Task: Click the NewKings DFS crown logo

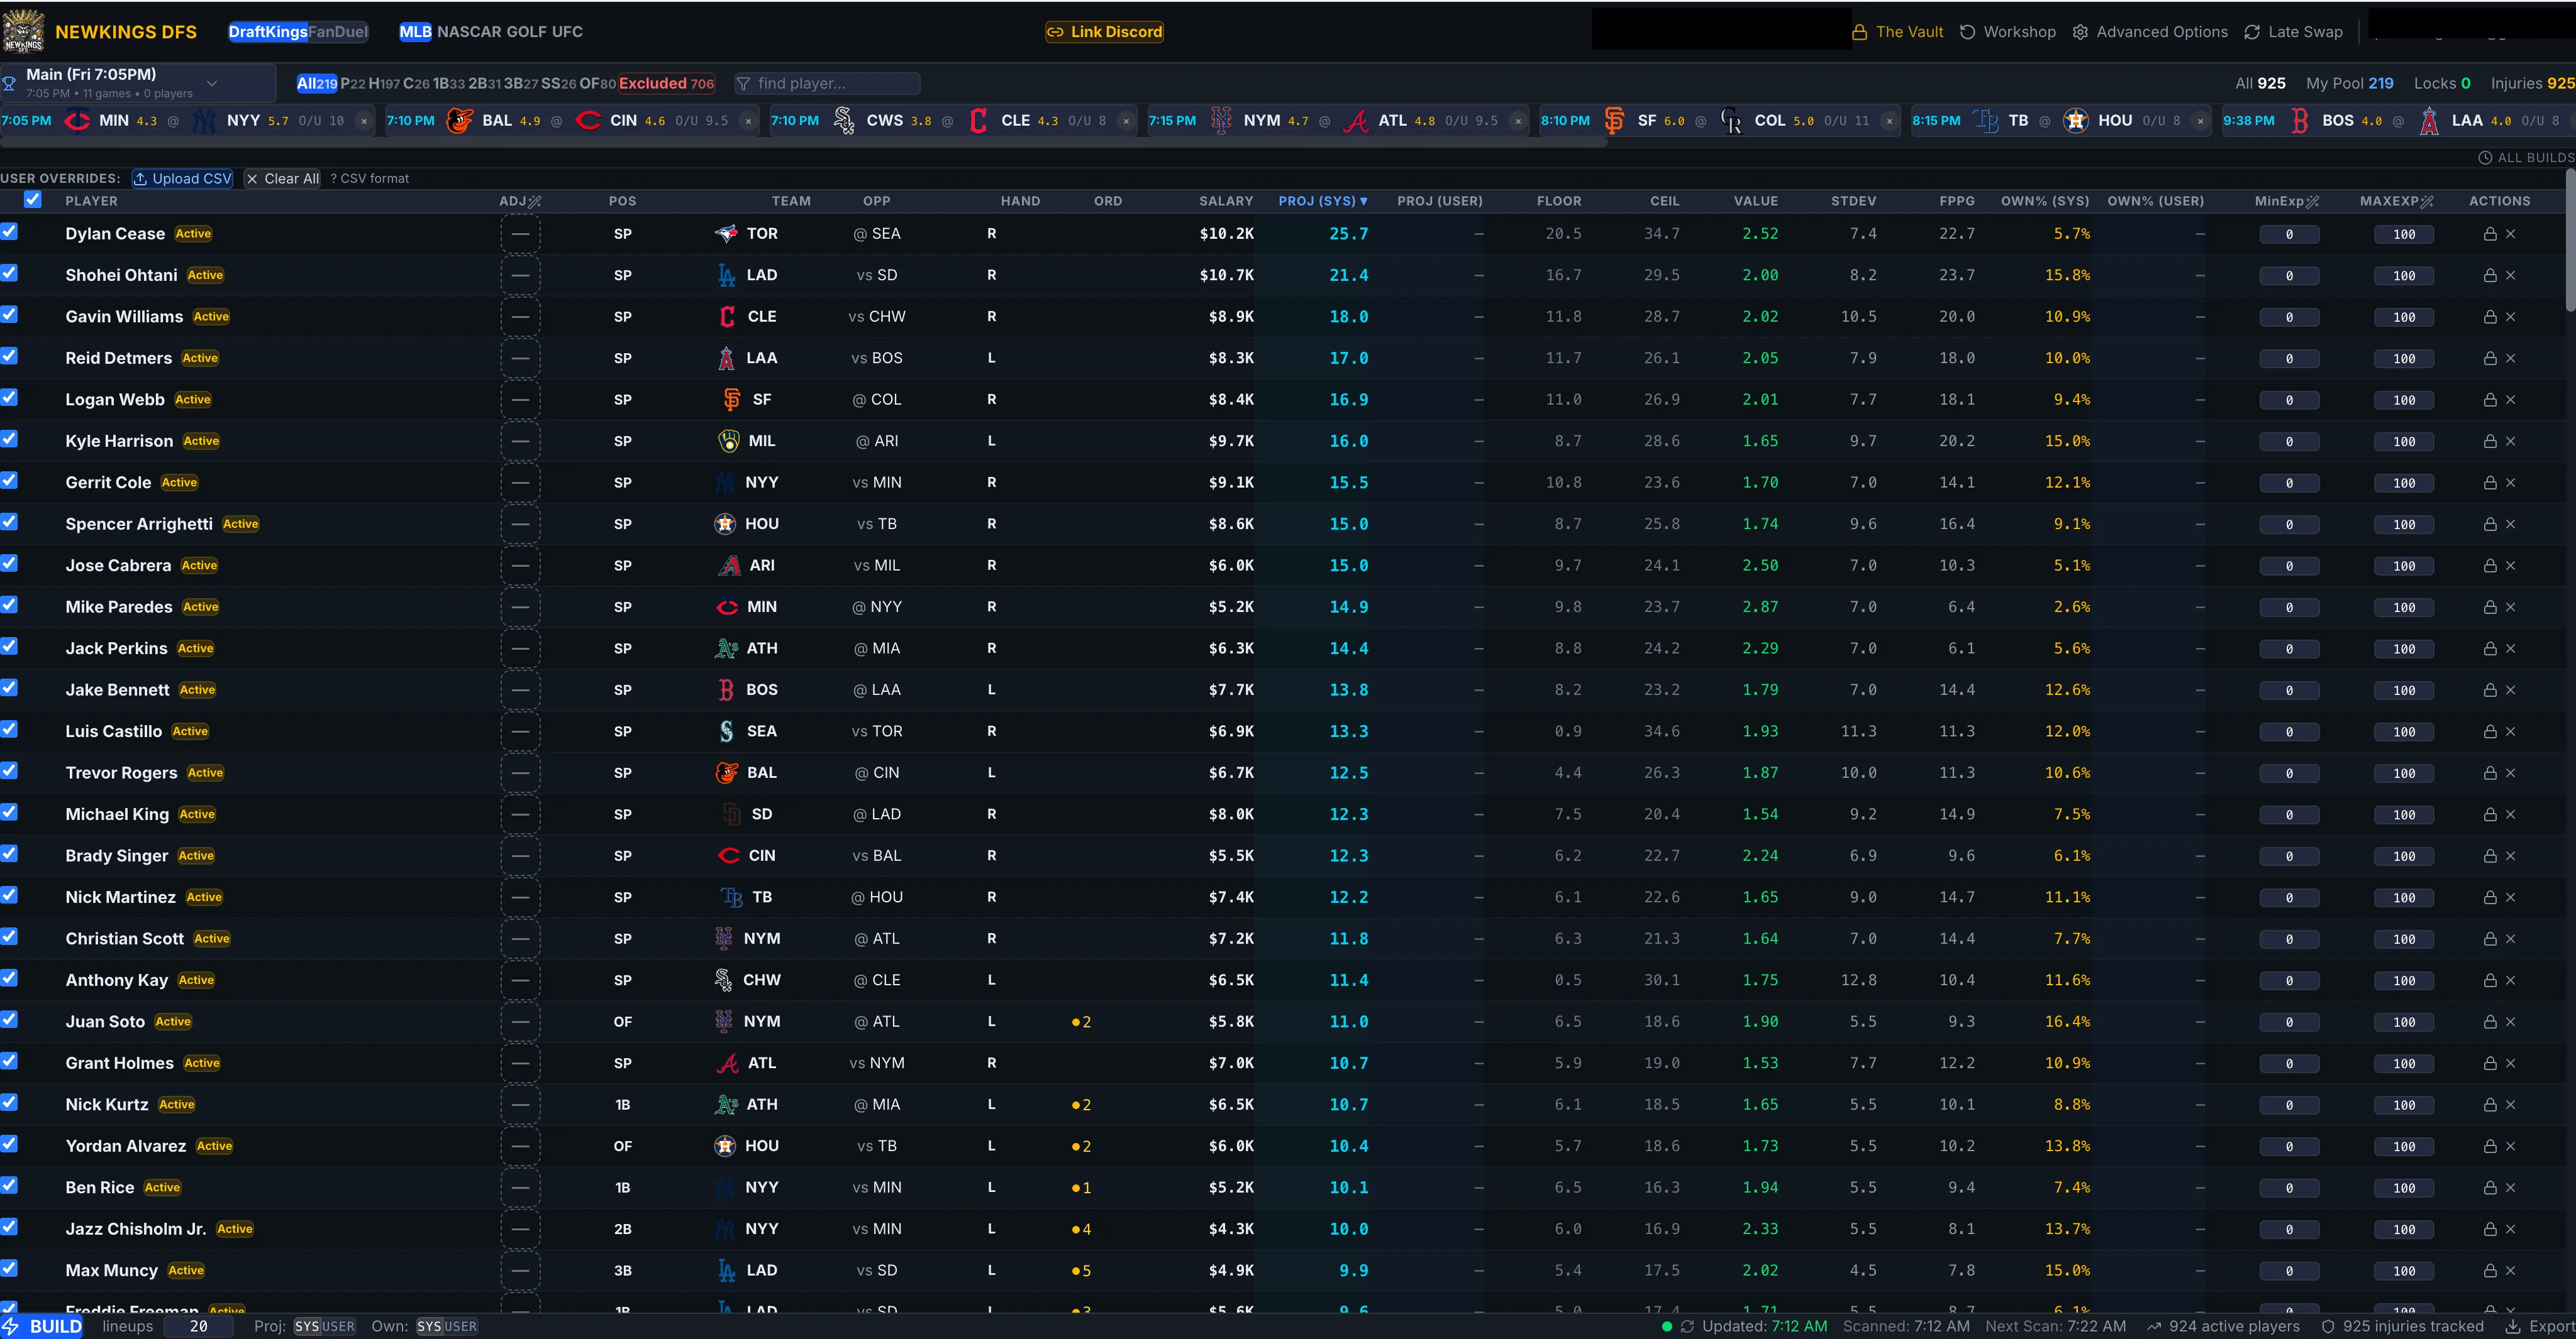Action: [23, 31]
